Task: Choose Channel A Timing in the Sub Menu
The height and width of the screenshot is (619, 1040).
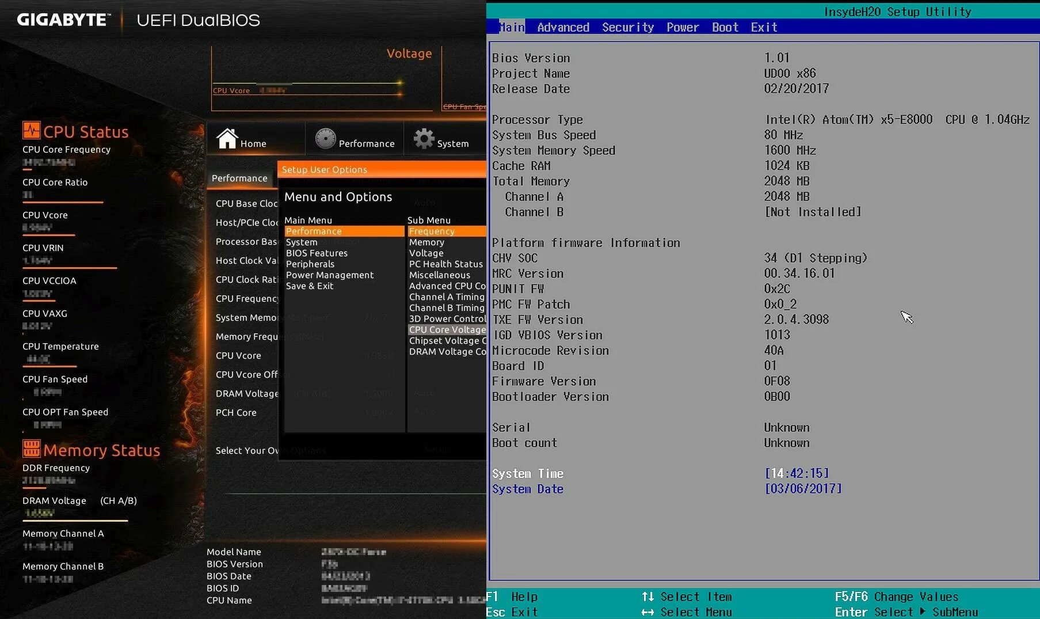Action: point(447,297)
